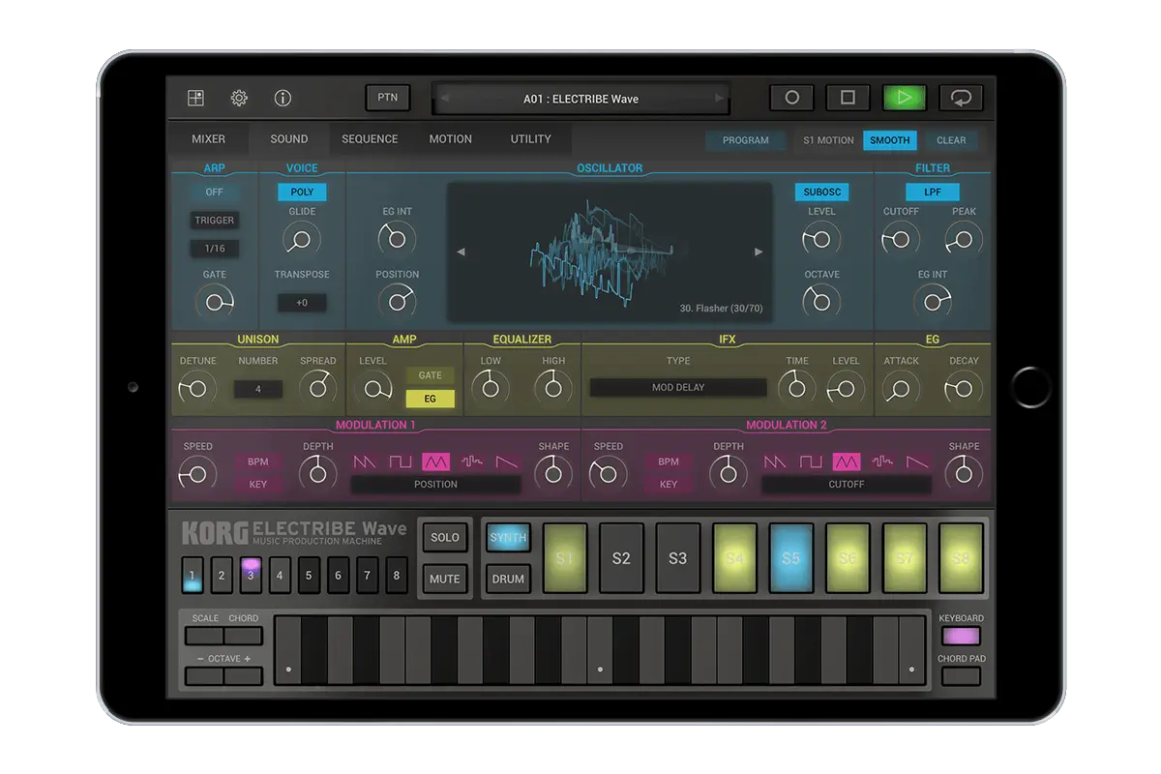Toggle the POLY voice mode
This screenshot has height=774, width=1161.
point(302,193)
